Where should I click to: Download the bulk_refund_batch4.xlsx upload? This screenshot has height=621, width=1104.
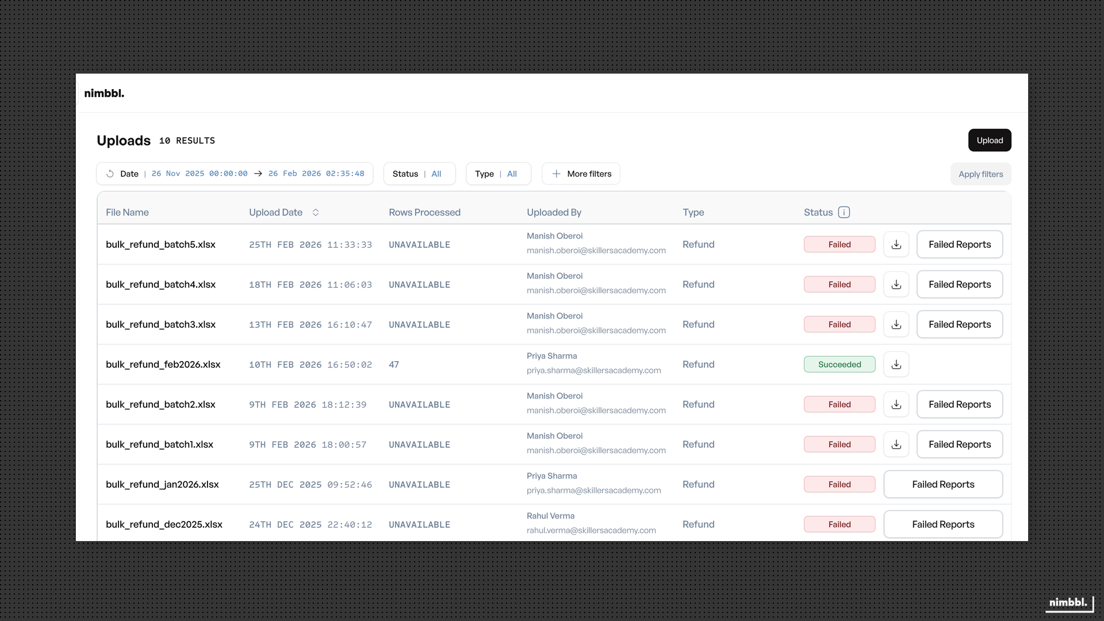pyautogui.click(x=896, y=285)
